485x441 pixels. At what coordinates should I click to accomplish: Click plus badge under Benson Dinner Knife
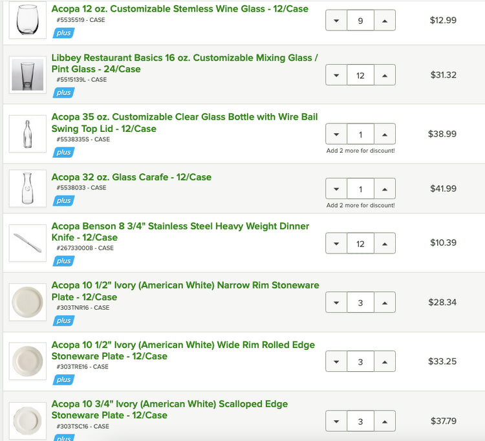point(63,261)
